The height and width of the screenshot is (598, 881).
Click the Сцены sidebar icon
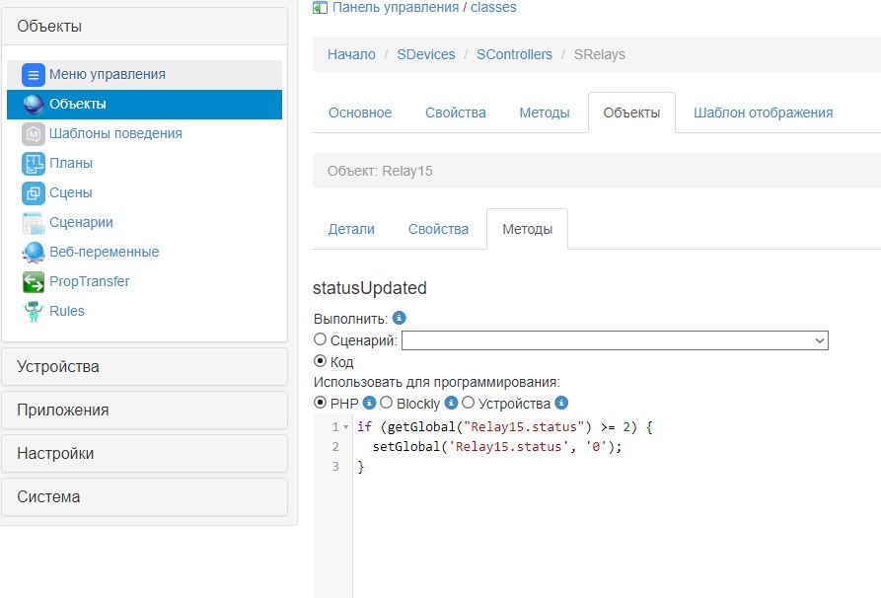(x=34, y=193)
